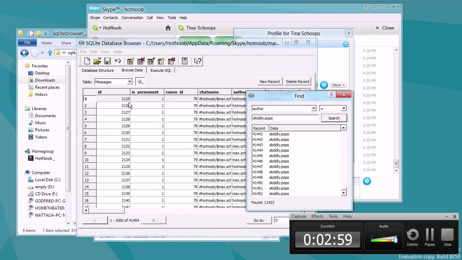Open author field dropdown in Find dialog
Screen dimensions: 462x260
284,108
